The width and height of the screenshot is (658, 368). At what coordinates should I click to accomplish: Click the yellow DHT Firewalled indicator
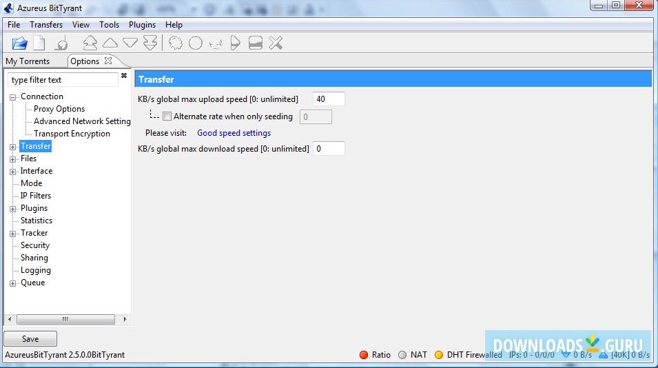439,355
